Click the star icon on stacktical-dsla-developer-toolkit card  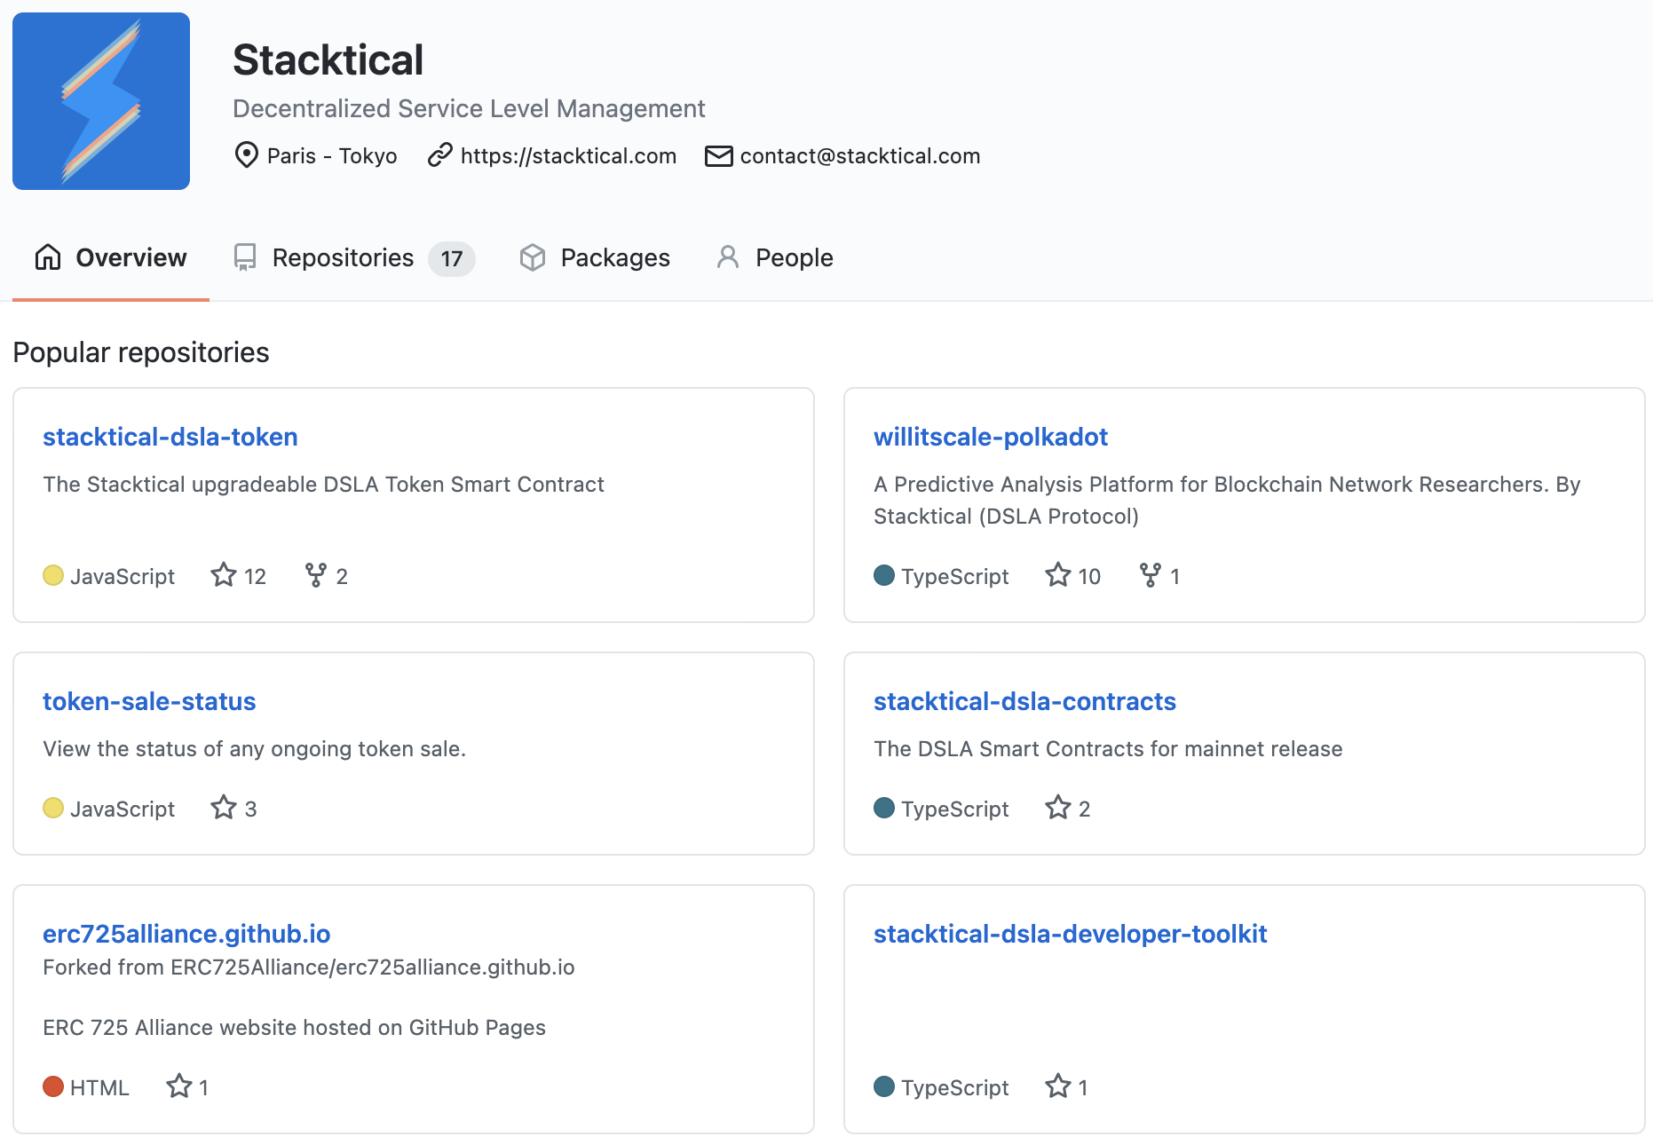[1057, 1086]
